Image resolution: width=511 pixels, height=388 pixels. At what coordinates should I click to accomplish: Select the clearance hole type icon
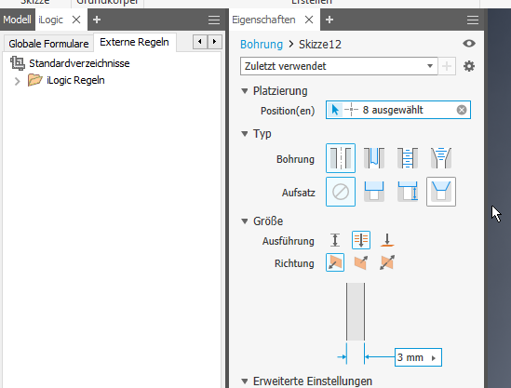click(x=374, y=158)
